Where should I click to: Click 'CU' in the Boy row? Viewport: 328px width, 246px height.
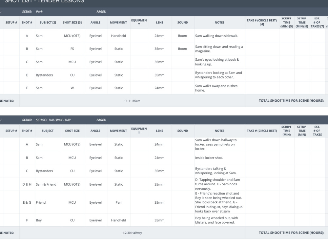[x=72, y=220]
